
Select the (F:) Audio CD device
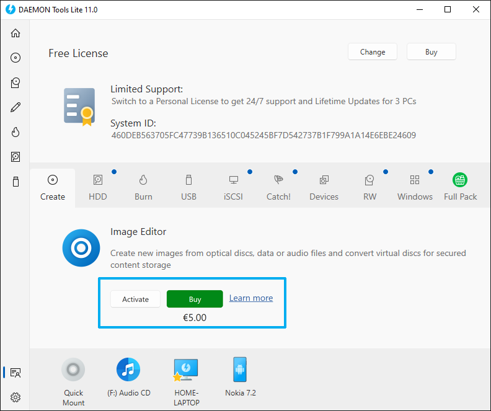point(128,369)
